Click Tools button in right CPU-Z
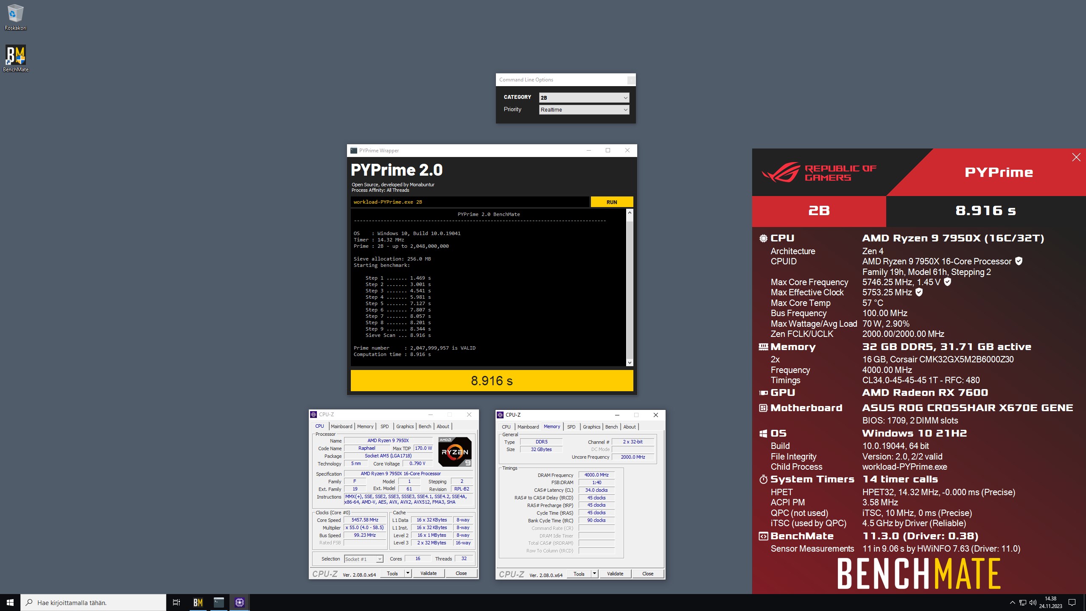 [x=579, y=574]
